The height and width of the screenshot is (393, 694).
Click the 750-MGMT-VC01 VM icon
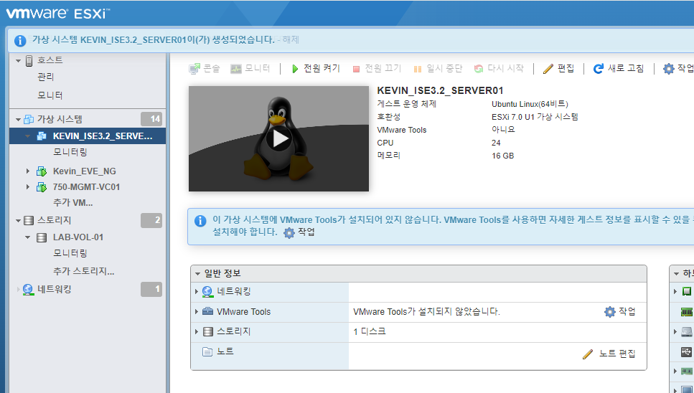point(41,187)
